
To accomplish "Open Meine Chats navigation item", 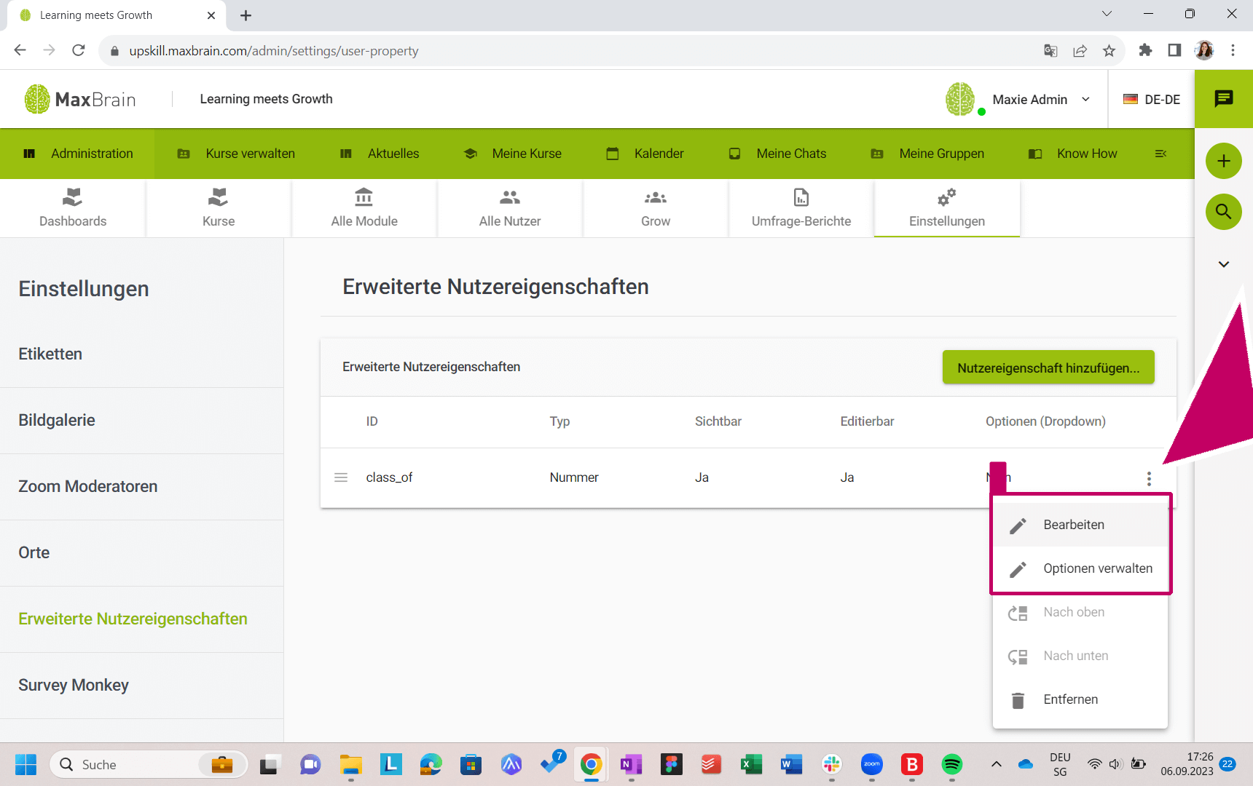I will 777,154.
